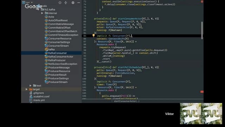The height and width of the screenshot is (127, 225).
Task: Click the Viktor participant name label
Action: [x=169, y=114]
